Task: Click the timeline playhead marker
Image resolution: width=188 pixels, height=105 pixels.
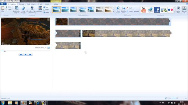Action: click(x=68, y=22)
